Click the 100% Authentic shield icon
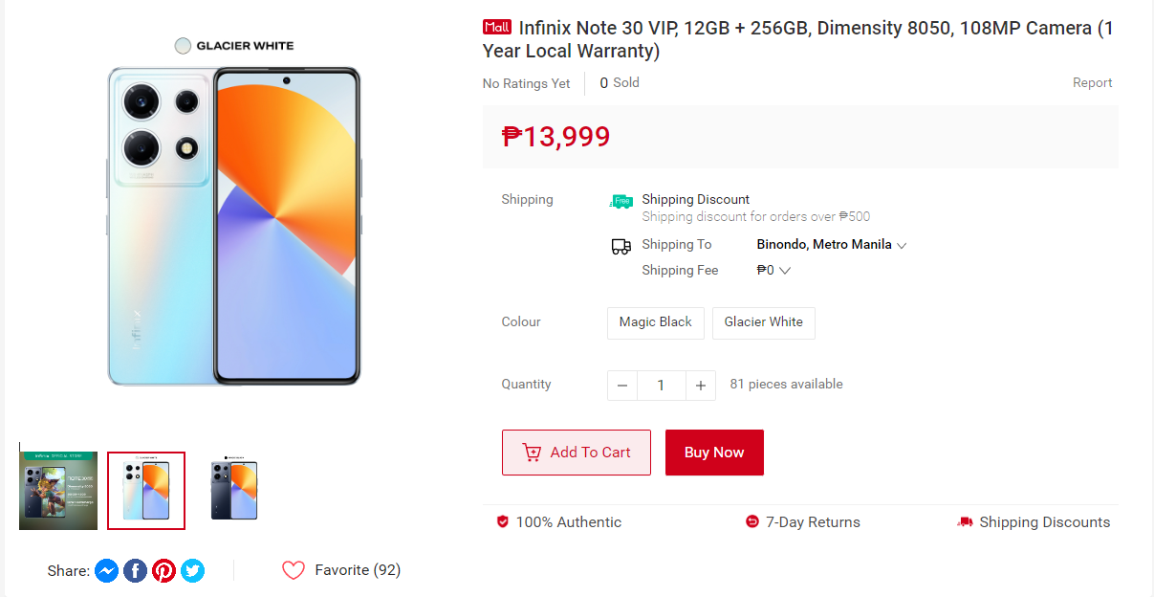 [x=503, y=522]
